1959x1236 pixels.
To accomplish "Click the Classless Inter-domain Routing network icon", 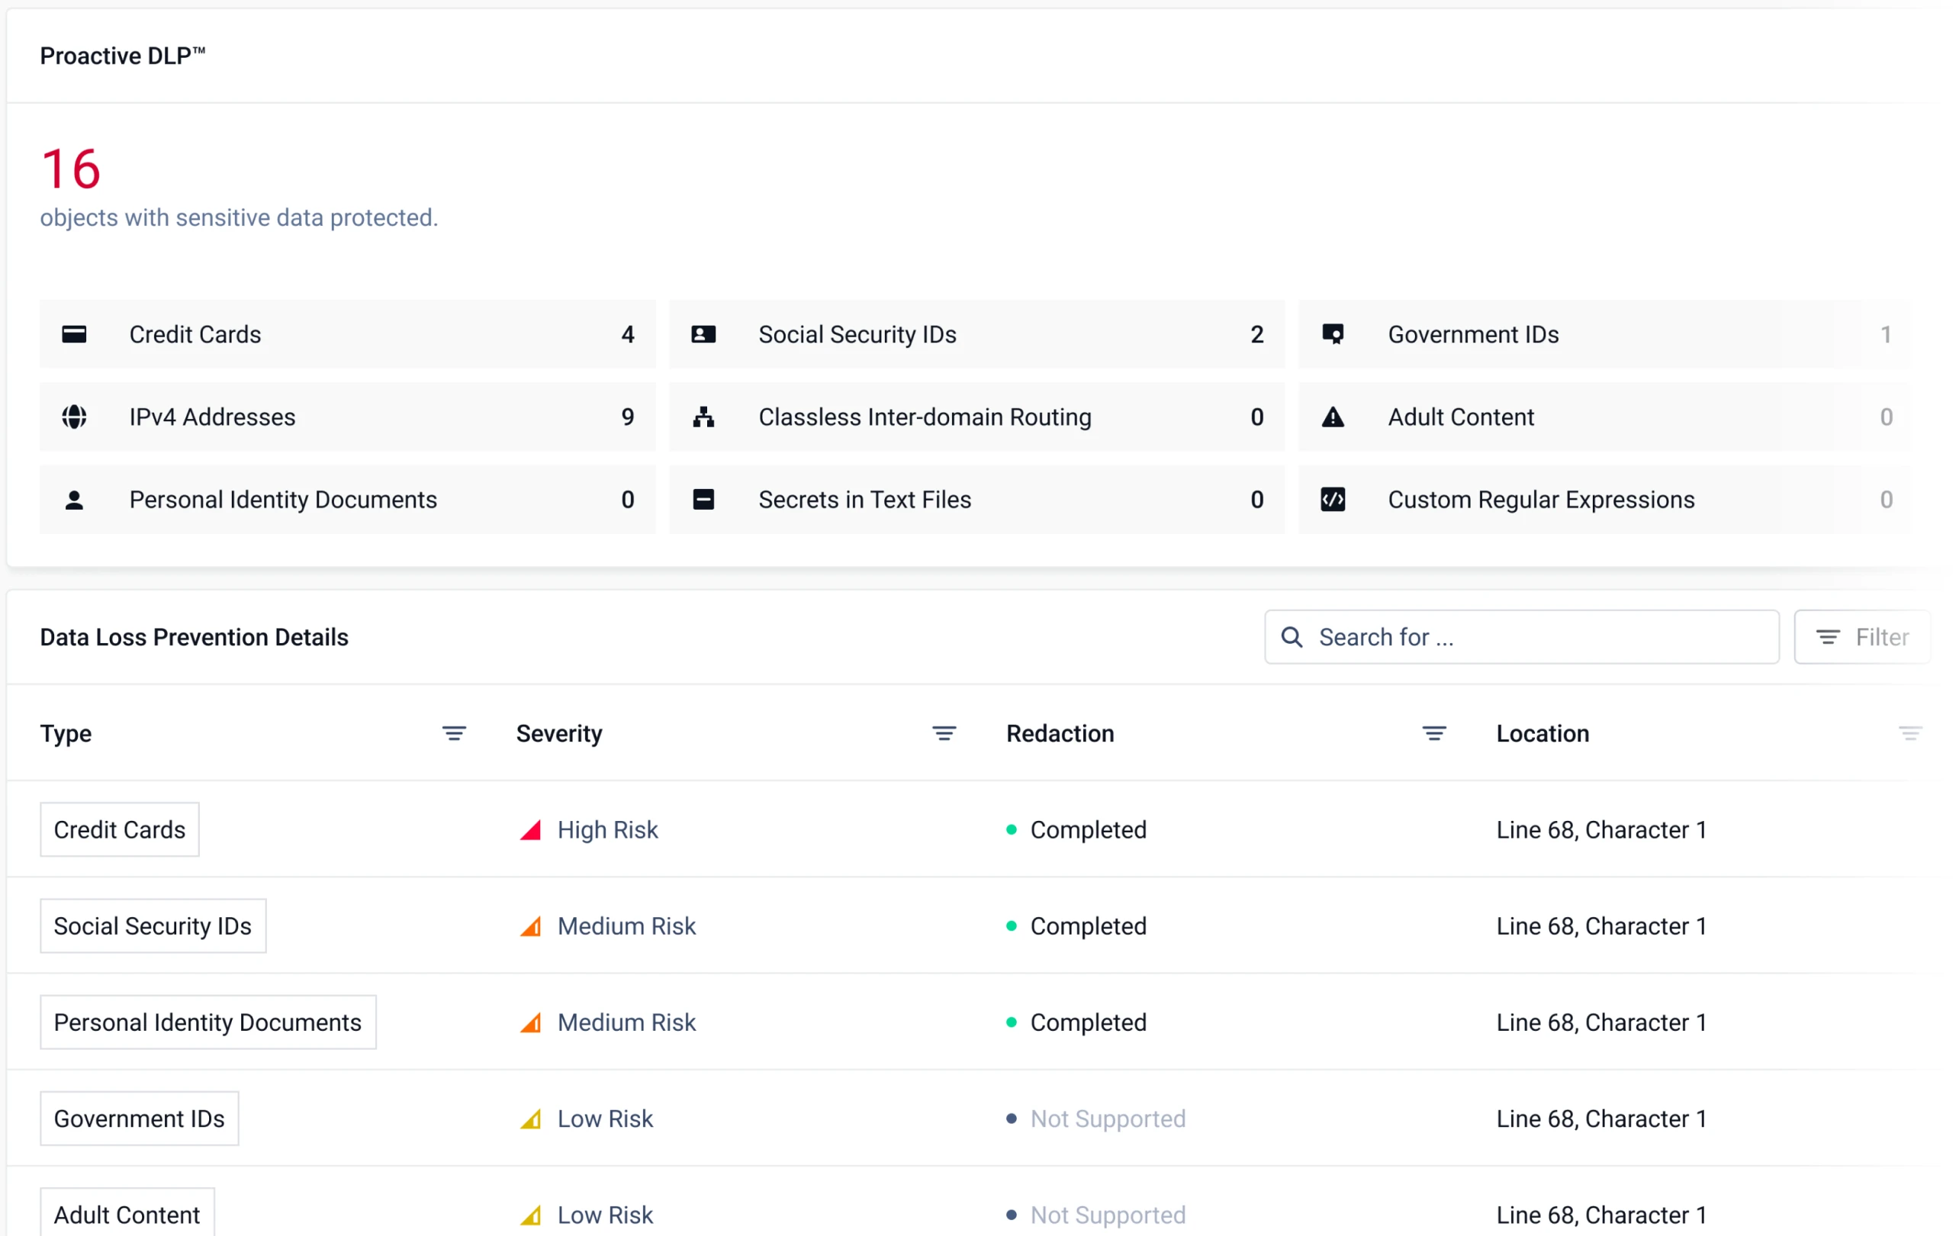I will click(703, 417).
